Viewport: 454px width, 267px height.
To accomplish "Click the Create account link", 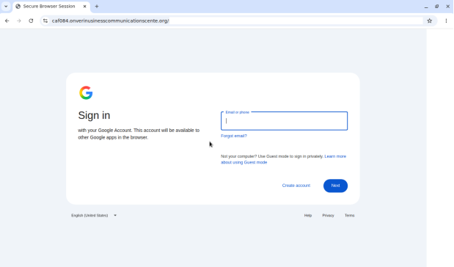I will [x=296, y=186].
